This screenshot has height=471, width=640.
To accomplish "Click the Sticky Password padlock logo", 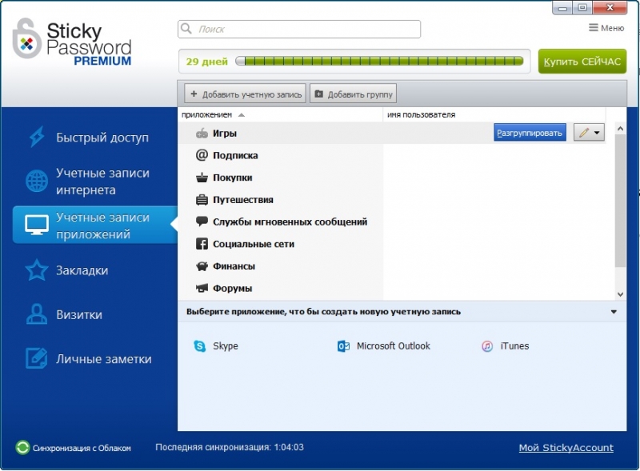I will click(27, 38).
